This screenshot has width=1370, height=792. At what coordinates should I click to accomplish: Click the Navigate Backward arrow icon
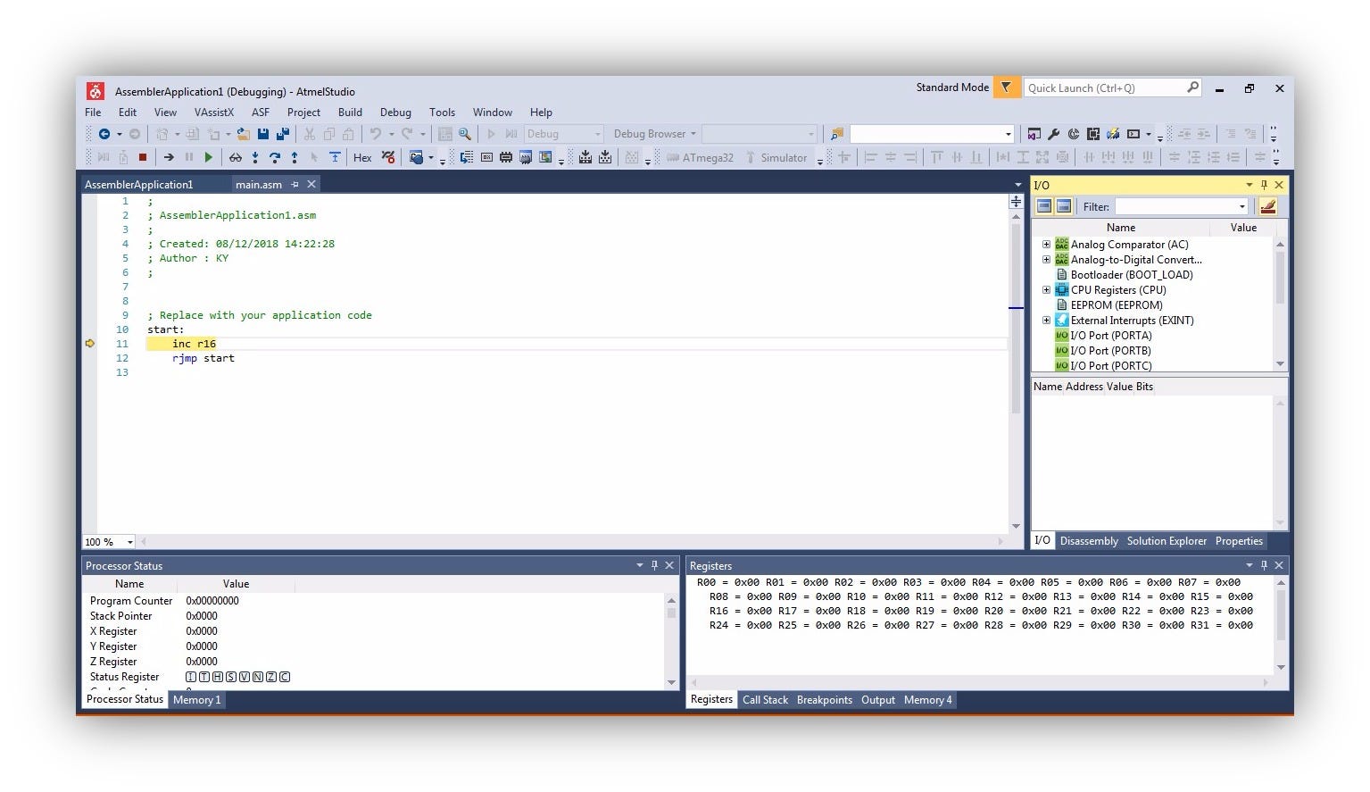click(x=104, y=134)
